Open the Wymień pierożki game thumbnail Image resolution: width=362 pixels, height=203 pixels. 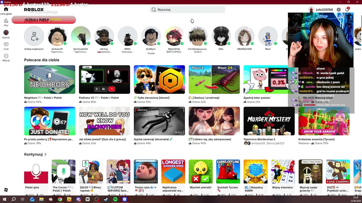[x=201, y=171]
